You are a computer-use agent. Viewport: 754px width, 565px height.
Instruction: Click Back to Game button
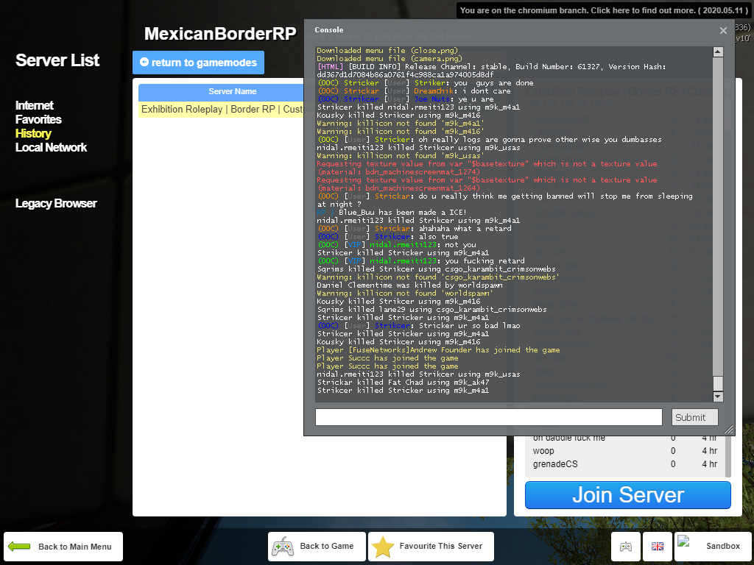coord(317,547)
